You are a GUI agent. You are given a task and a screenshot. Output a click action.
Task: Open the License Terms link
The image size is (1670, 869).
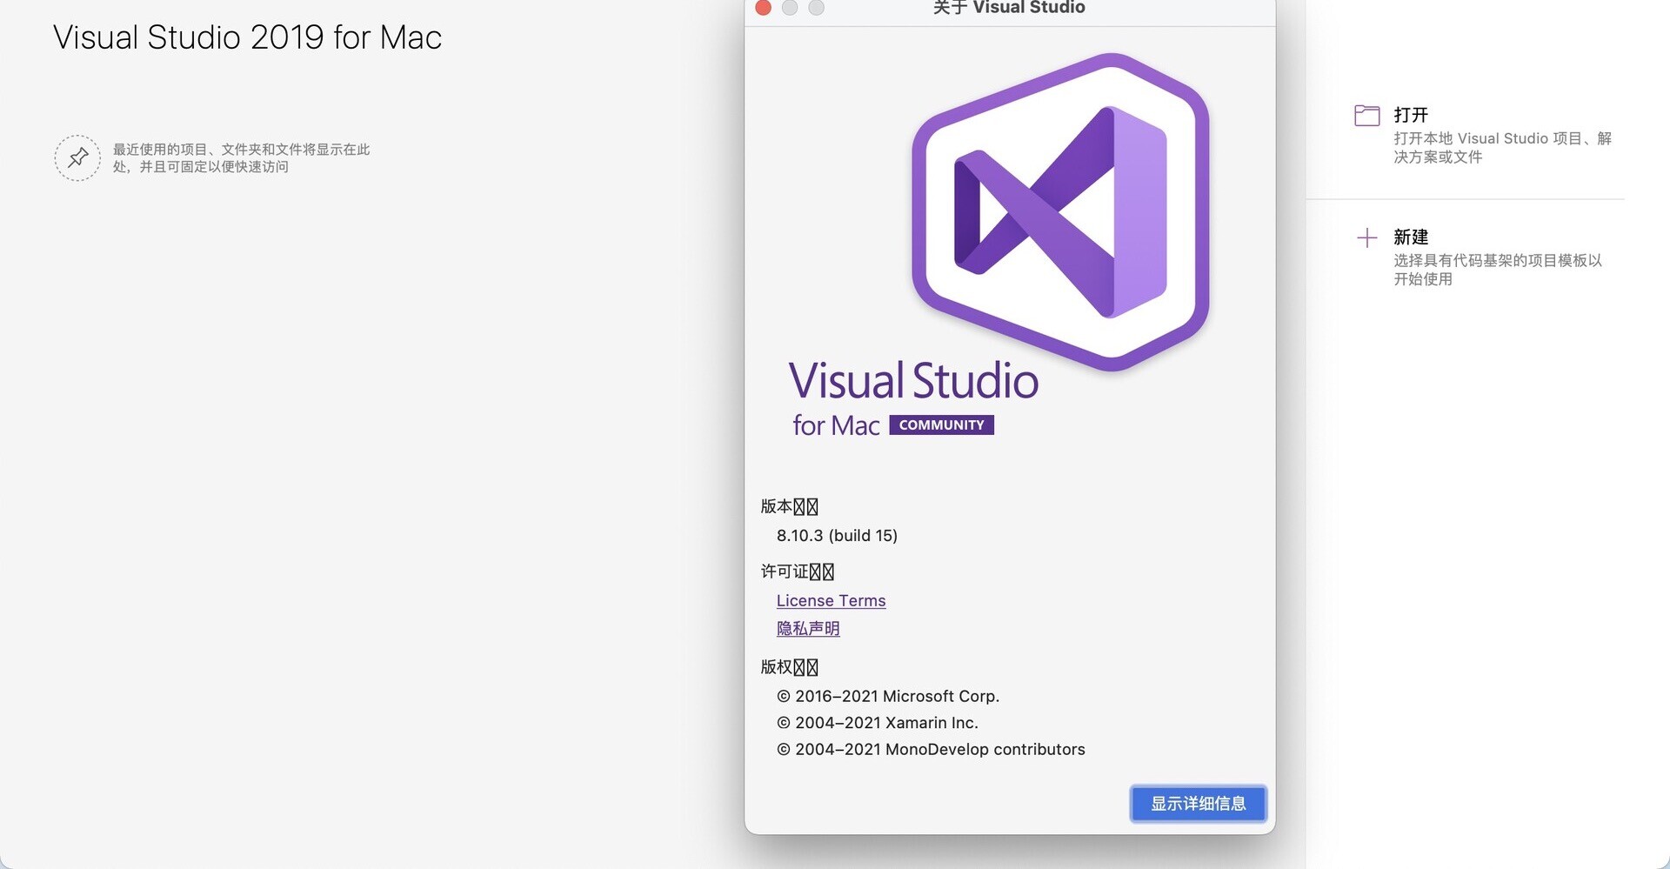pos(830,600)
